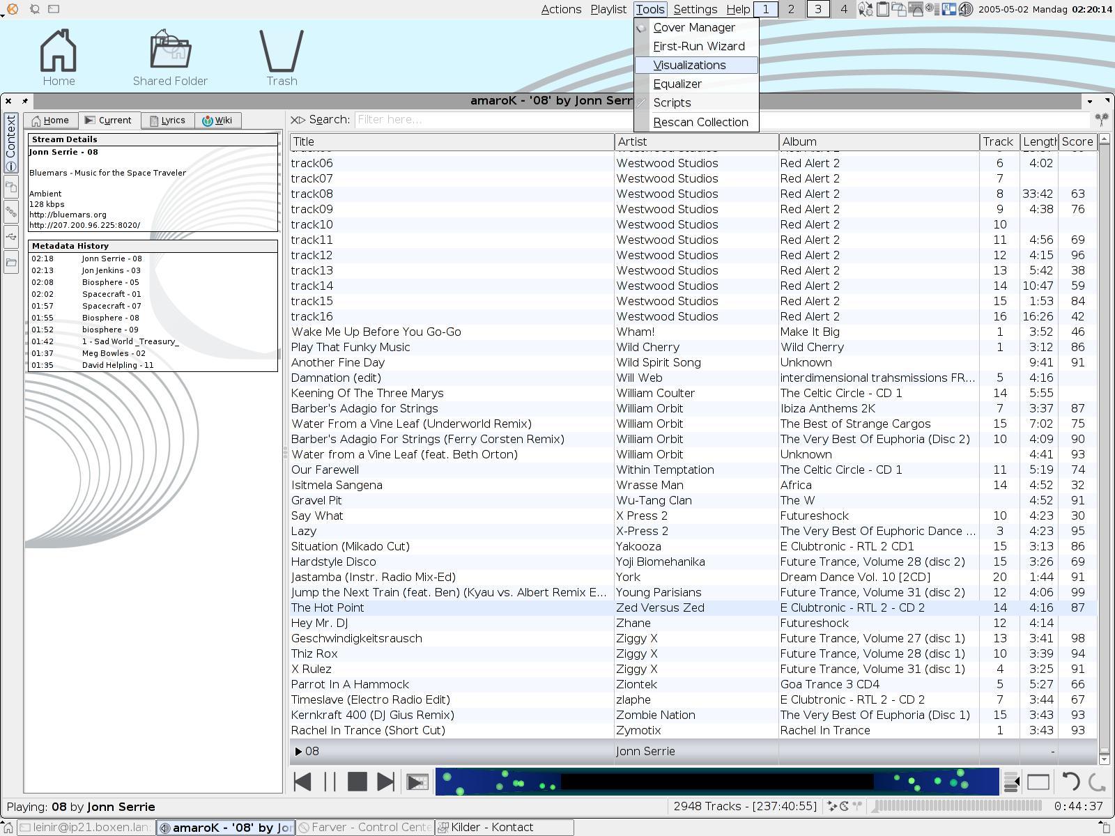Switch to the Current context tab
The height and width of the screenshot is (836, 1115).
[x=109, y=121]
